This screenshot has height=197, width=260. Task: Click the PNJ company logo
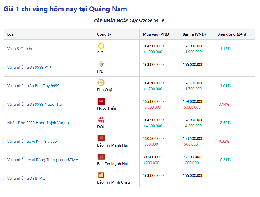coord(101,64)
